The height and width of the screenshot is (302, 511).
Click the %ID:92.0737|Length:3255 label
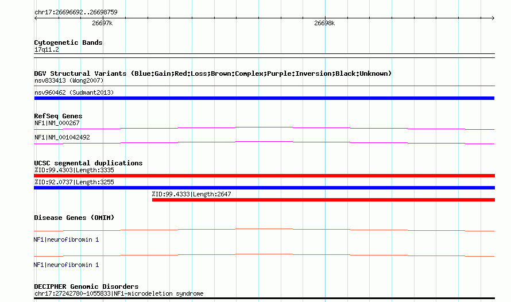[74, 182]
